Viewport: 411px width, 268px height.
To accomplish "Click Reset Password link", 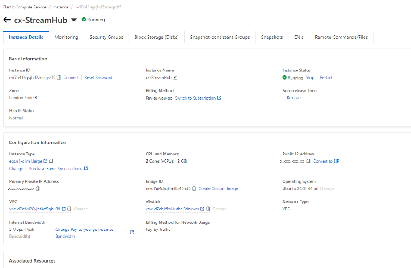I will coord(98,78).
